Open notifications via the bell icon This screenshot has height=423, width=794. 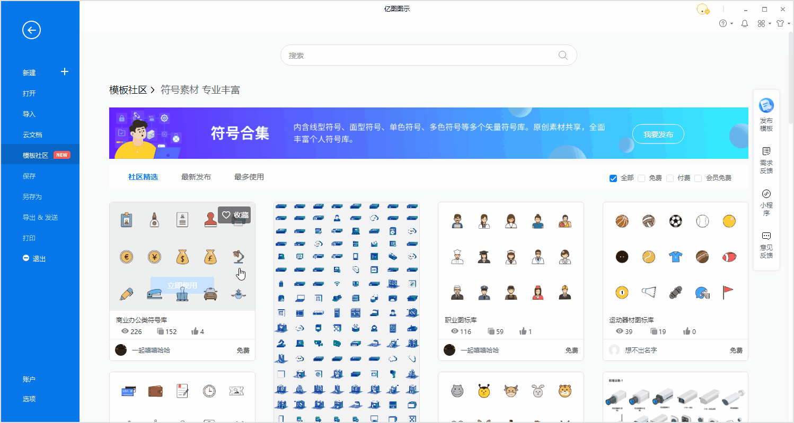click(745, 23)
